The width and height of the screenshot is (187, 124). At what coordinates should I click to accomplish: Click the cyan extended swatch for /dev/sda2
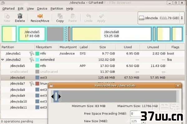[x=37, y=60]
